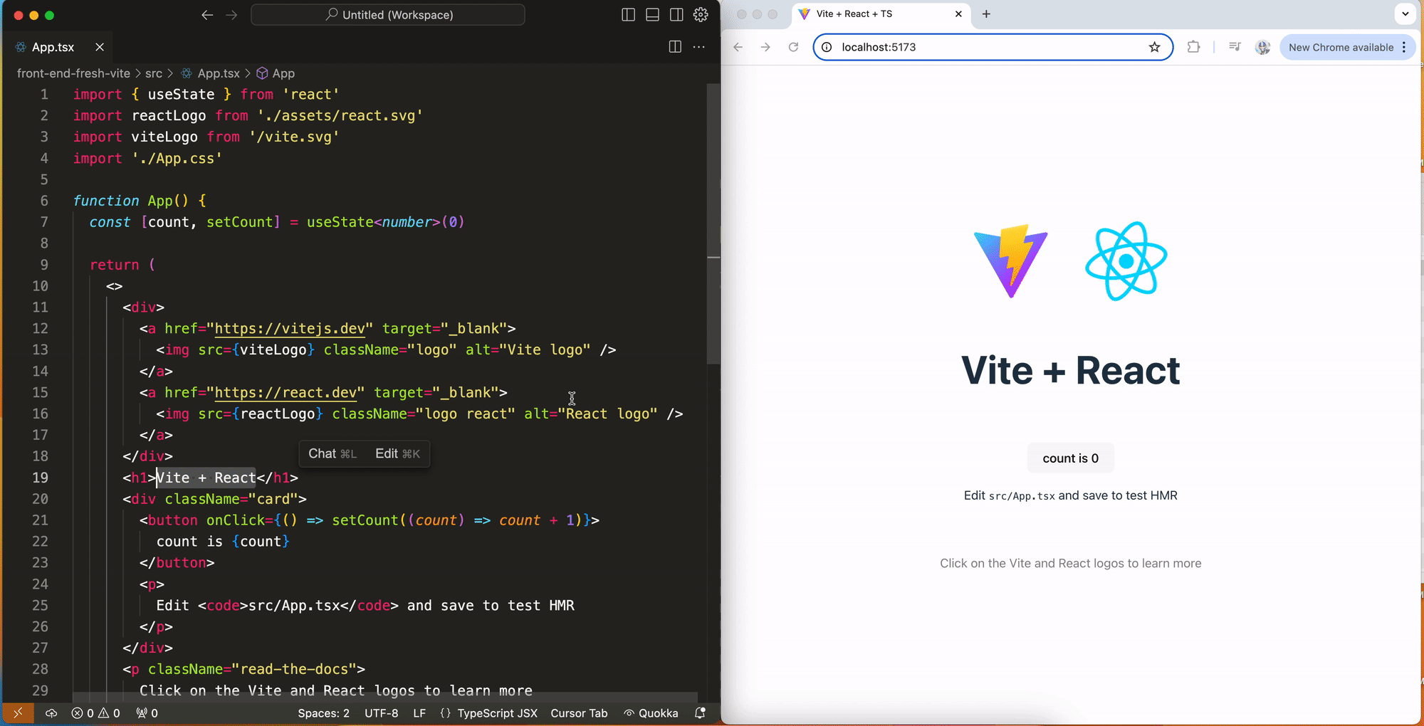1424x726 pixels.
Task: Follow the https://react.dev link in code
Action: point(286,393)
